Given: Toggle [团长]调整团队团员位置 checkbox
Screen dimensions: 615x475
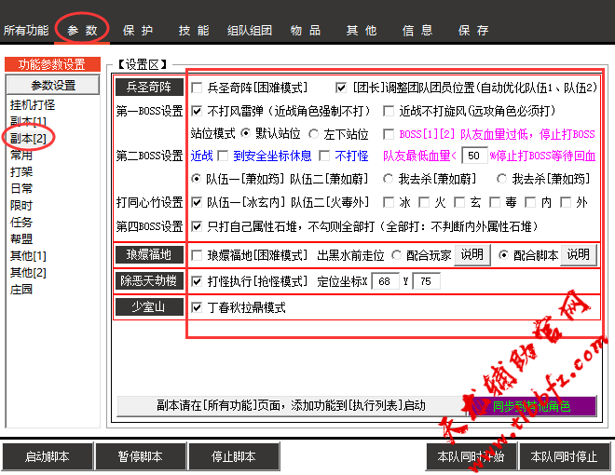Looking at the screenshot, I should tap(341, 88).
